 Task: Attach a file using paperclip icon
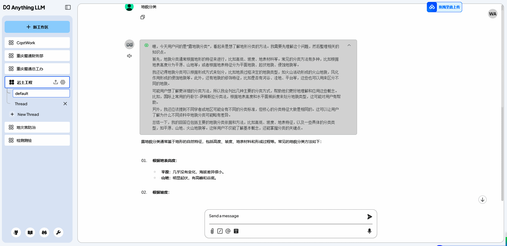pos(212,231)
